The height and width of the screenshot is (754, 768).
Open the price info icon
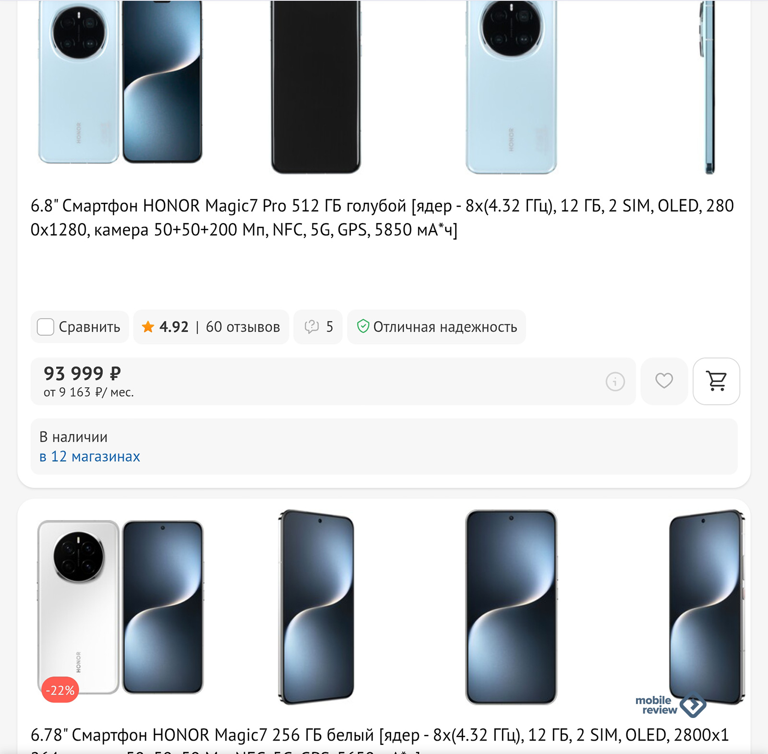[615, 382]
